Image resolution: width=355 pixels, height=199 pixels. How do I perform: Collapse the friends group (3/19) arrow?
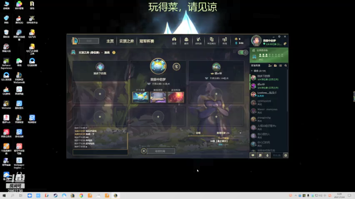tap(252, 71)
